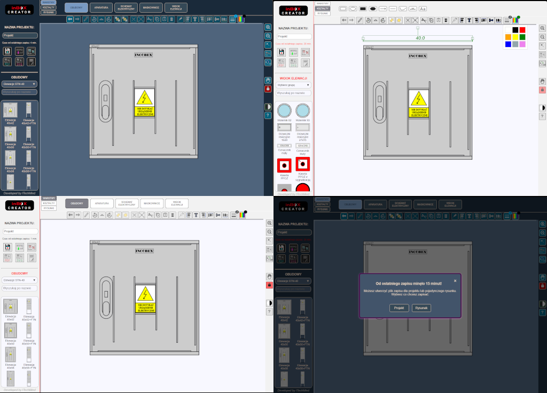The width and height of the screenshot is (547, 393).
Task: Toggle half-circle theme switch in color-palette window
Action: tap(542, 108)
